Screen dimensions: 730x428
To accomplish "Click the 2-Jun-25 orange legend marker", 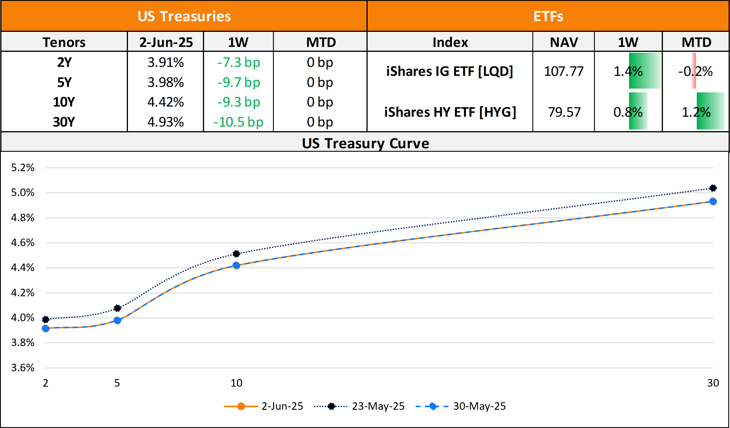I will tap(241, 406).
